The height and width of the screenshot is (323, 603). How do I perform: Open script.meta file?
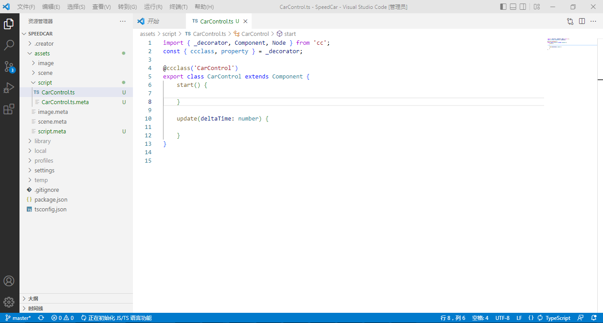[x=76, y=131]
